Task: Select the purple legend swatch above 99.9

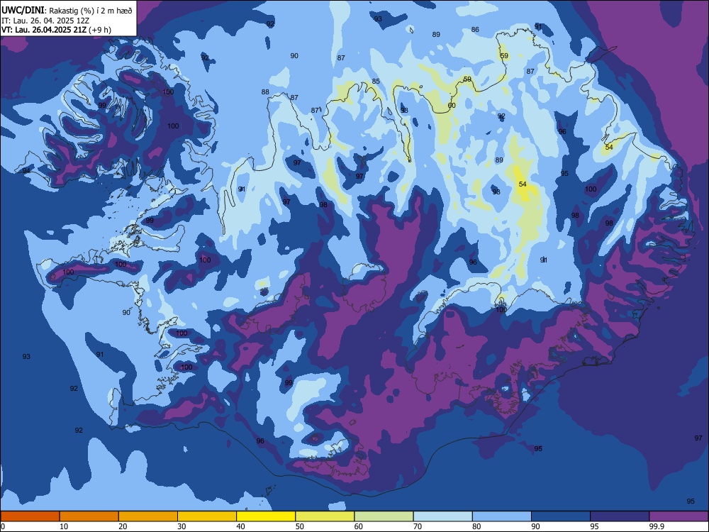Action: pos(679,516)
